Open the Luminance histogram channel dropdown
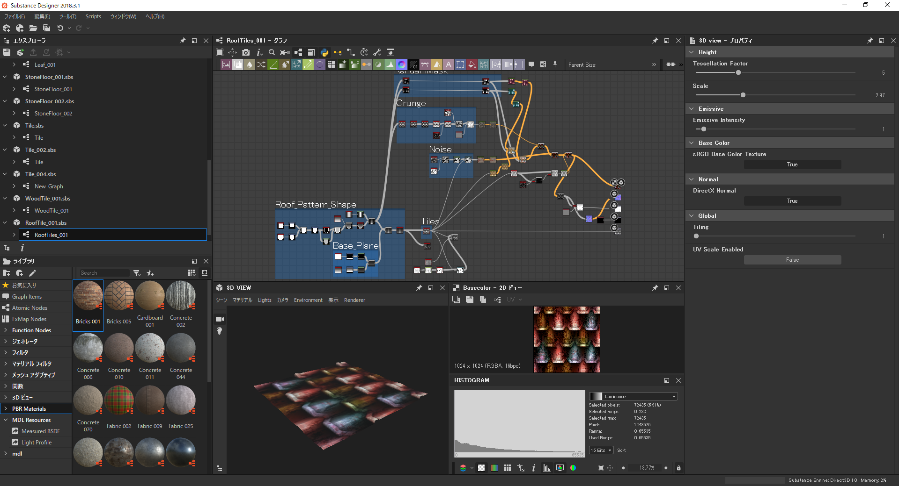This screenshot has height=486, width=899. 633,396
